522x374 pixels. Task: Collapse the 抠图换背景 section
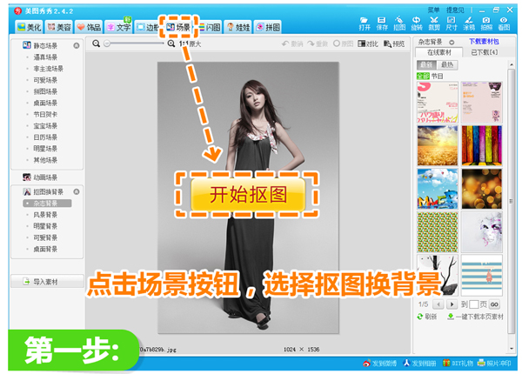[x=76, y=190]
